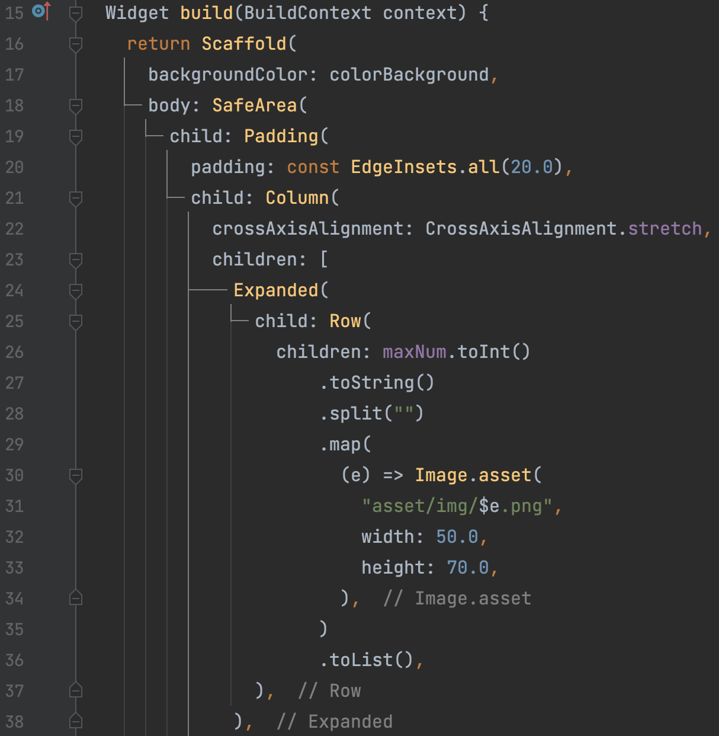Click the 'SafeArea' widget name
This screenshot has height=736, width=719.
point(255,105)
